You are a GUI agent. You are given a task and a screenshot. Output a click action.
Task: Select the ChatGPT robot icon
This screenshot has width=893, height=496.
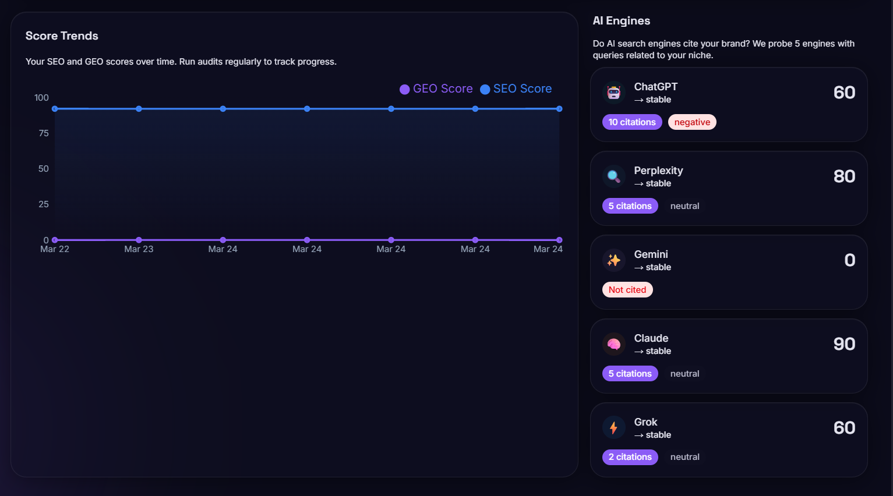click(613, 92)
